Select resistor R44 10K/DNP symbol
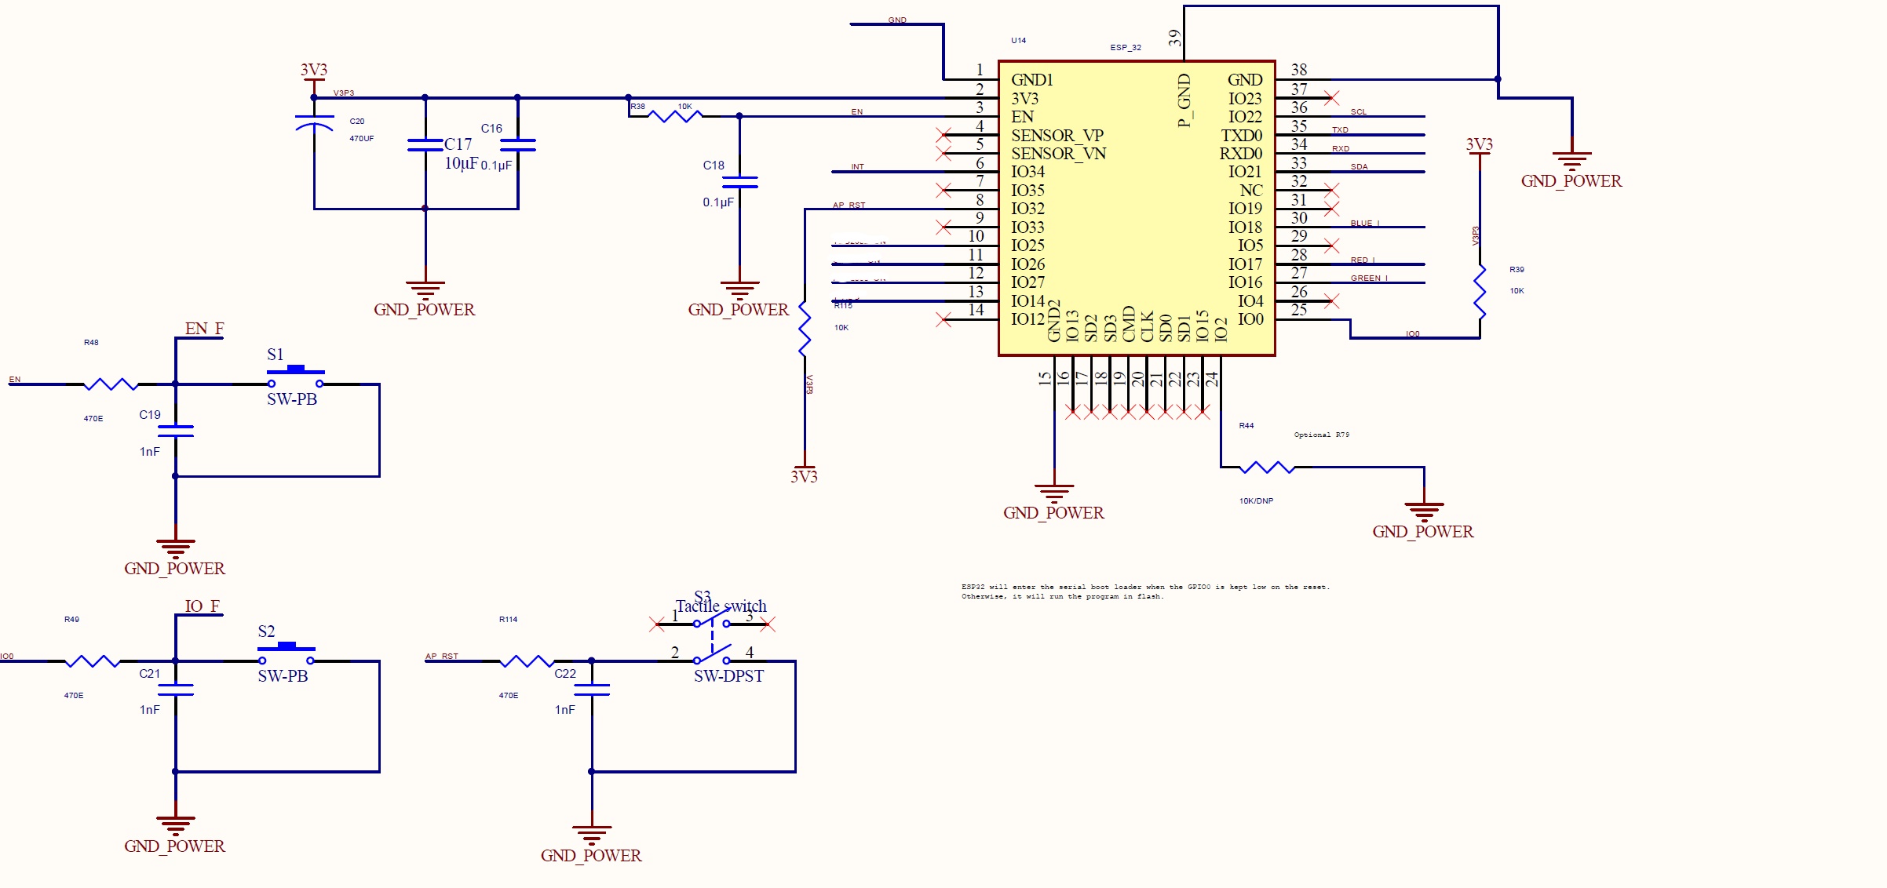Viewport: 1887px width, 888px height. coord(1267,468)
